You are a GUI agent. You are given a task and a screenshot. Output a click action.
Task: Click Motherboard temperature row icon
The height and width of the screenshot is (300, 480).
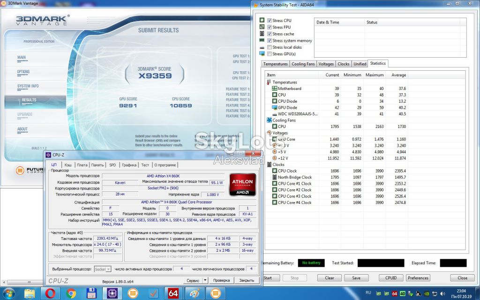pos(275,89)
